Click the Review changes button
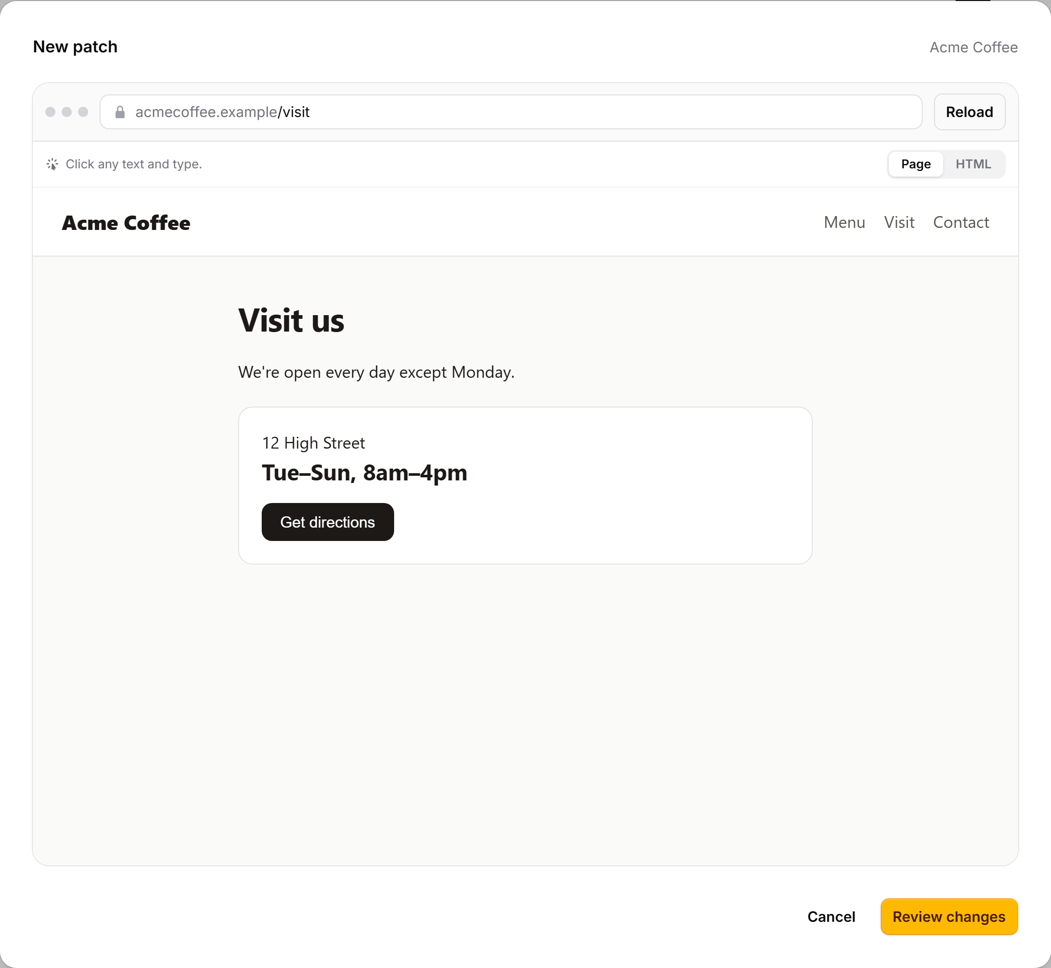Image resolution: width=1051 pixels, height=968 pixels. (948, 917)
